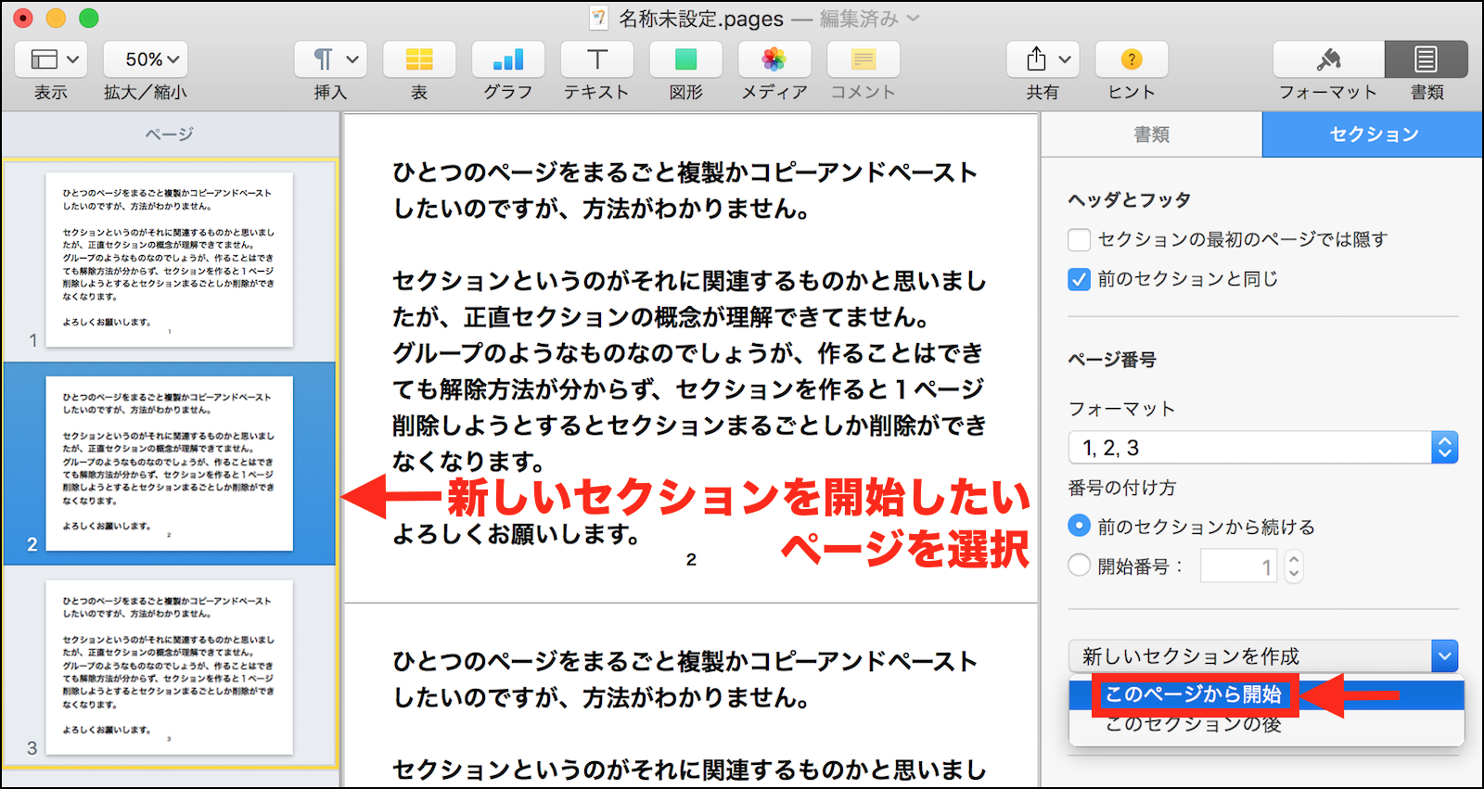Open the title dropdown arrow beside 編集済み
The image size is (1484, 789).
pyautogui.click(x=913, y=19)
